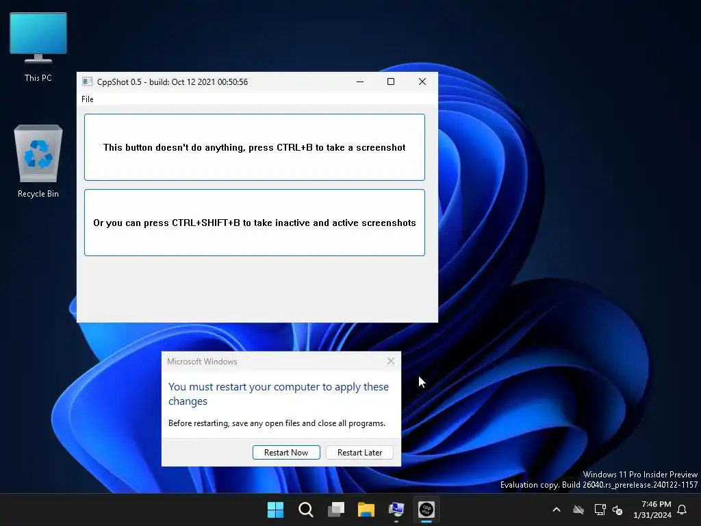The image size is (701, 526).
Task: Click the OneDrive tray icon
Action: (x=578, y=510)
